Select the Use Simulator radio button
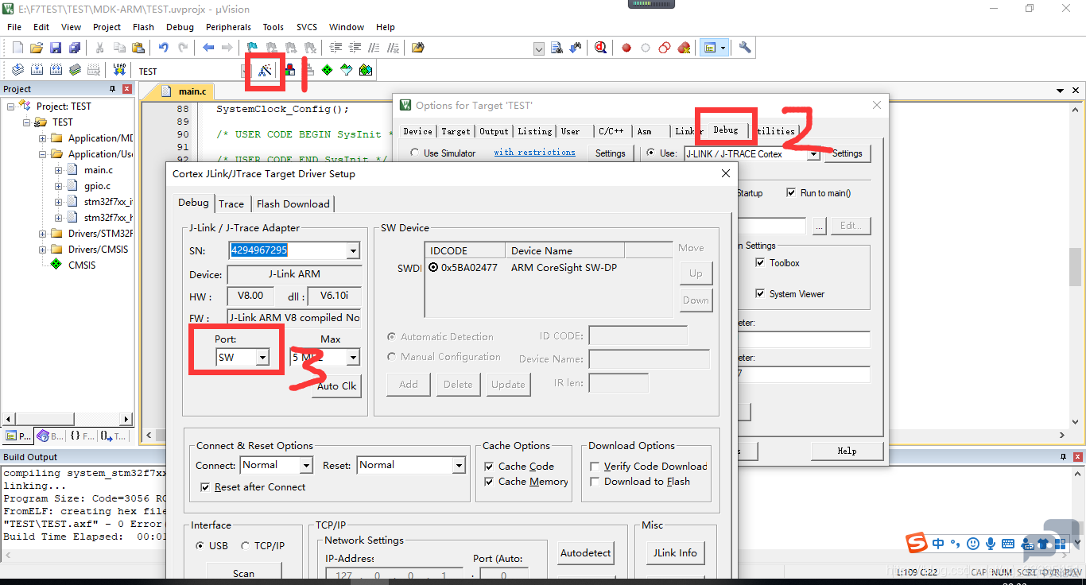 point(414,153)
